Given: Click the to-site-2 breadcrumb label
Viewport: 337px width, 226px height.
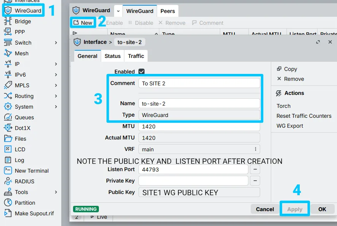Looking at the screenshot, I should coord(129,42).
